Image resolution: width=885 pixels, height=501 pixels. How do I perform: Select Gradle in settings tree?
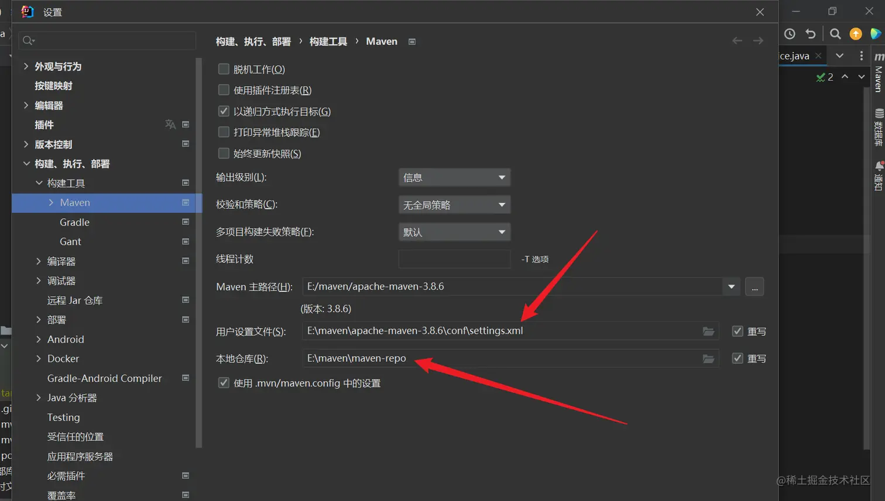click(74, 222)
